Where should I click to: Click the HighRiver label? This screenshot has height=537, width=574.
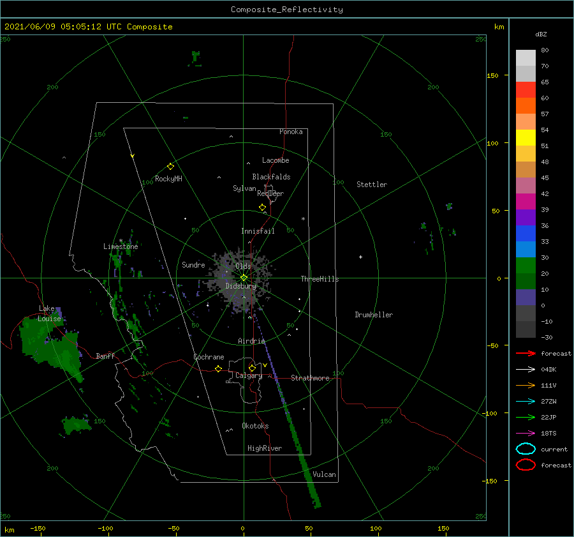point(265,448)
